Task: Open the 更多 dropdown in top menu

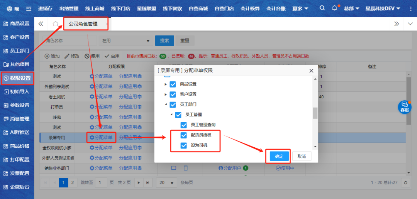Action: [x=300, y=8]
